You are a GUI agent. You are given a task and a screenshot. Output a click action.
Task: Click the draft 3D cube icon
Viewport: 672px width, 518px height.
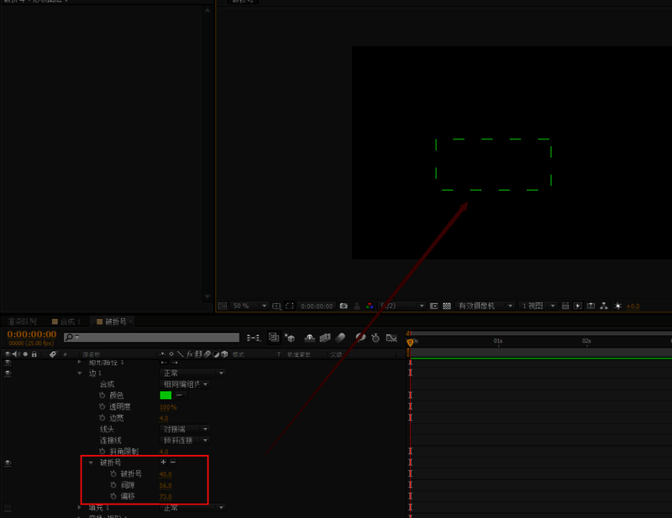pos(290,337)
